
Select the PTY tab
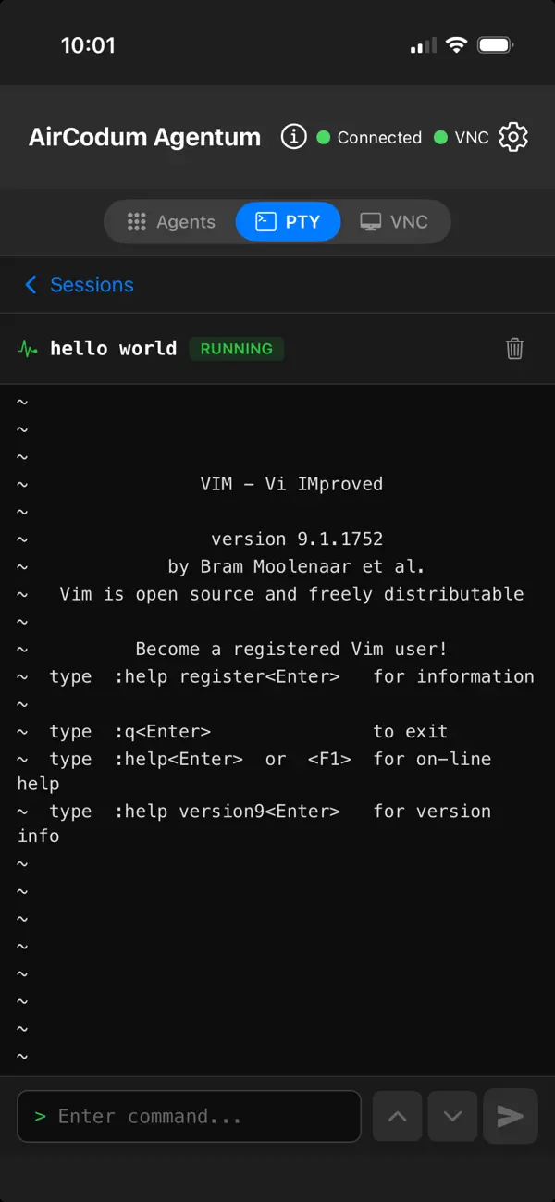(x=288, y=222)
